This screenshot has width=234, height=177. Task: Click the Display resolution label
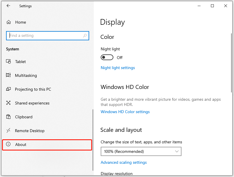[117, 174]
